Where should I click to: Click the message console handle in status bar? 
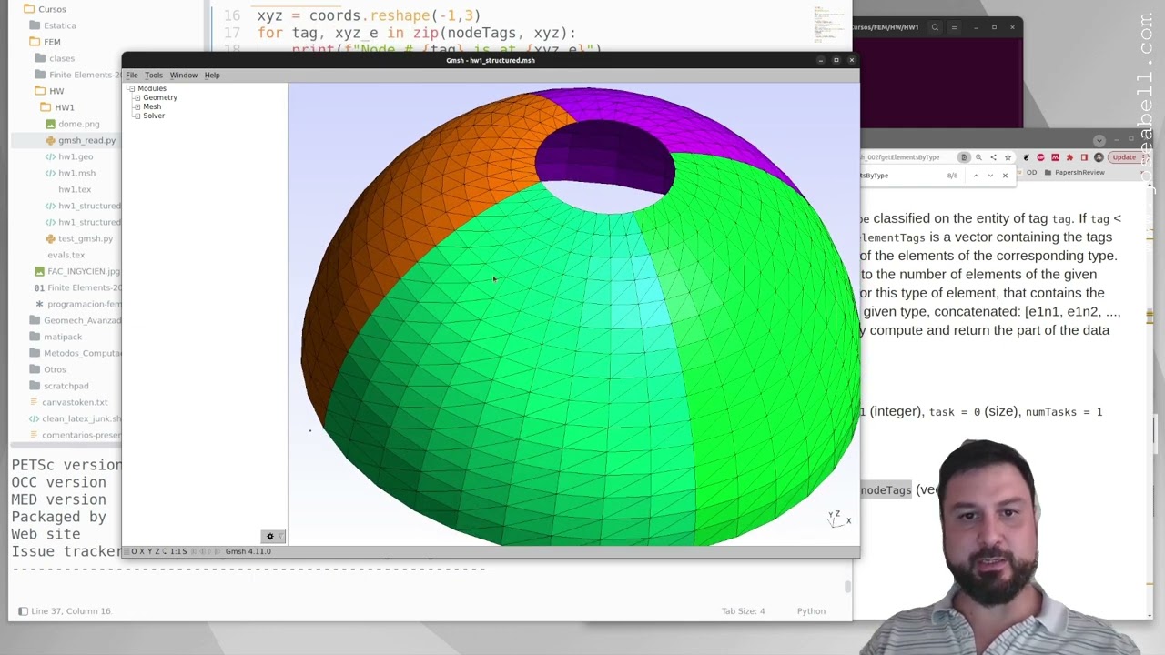click(x=127, y=551)
